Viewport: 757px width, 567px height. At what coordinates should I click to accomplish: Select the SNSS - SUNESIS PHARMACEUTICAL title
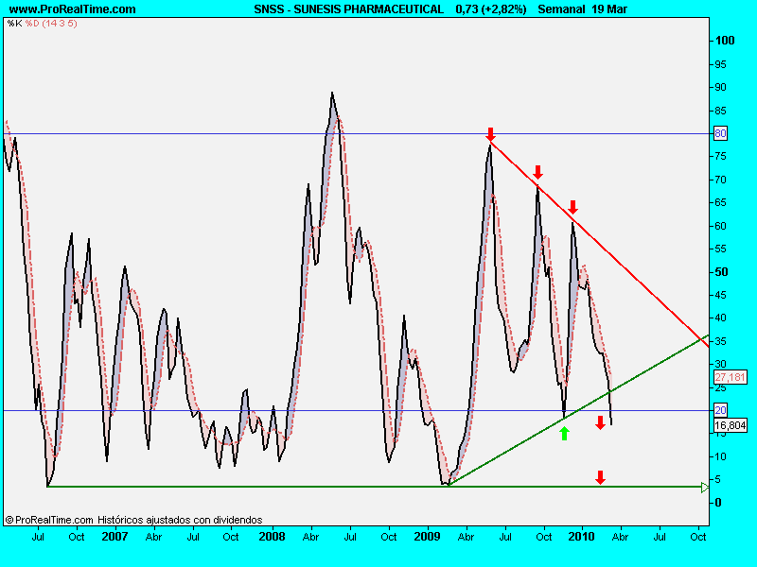point(348,9)
